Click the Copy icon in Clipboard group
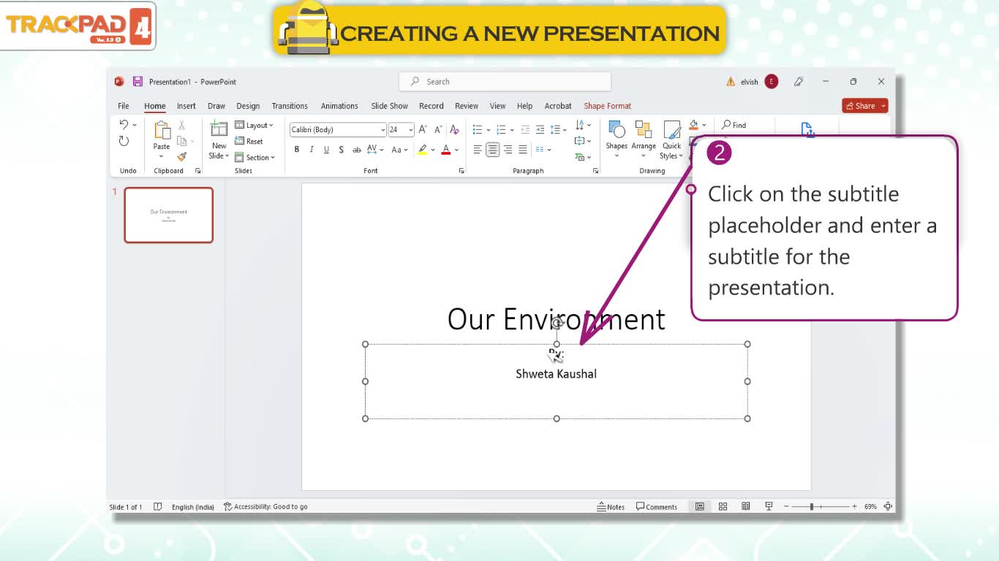Image resolution: width=999 pixels, height=561 pixels. pyautogui.click(x=181, y=141)
